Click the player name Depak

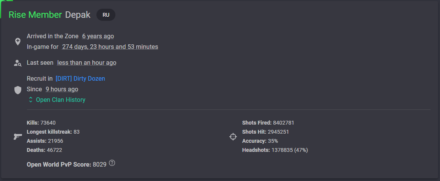click(78, 15)
